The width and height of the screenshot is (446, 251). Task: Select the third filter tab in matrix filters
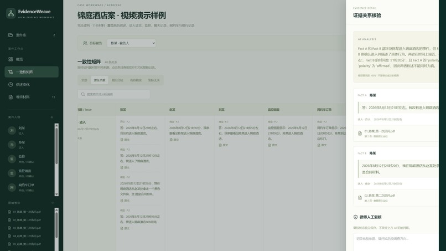pyautogui.click(x=117, y=80)
